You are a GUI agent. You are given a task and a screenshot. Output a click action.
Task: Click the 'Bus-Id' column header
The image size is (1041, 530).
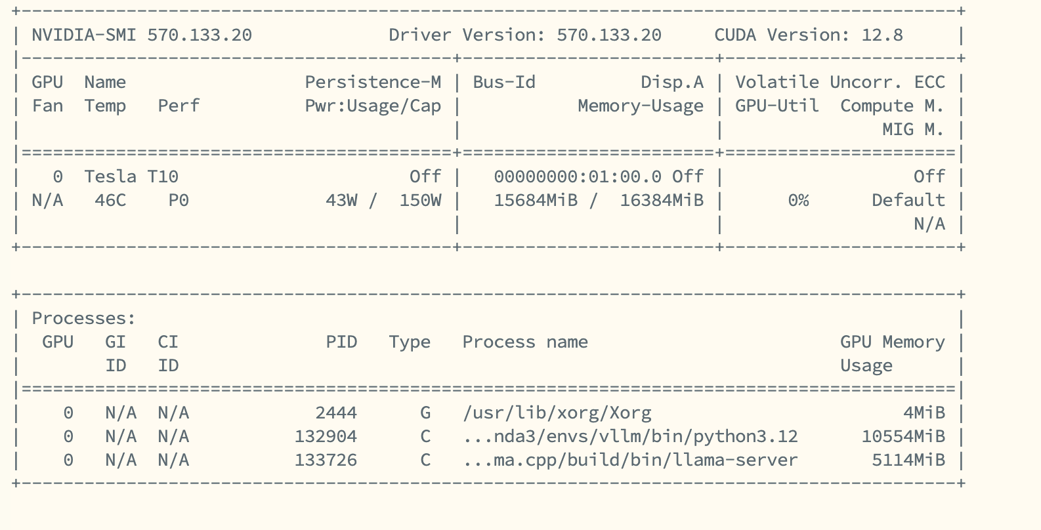pos(504,82)
